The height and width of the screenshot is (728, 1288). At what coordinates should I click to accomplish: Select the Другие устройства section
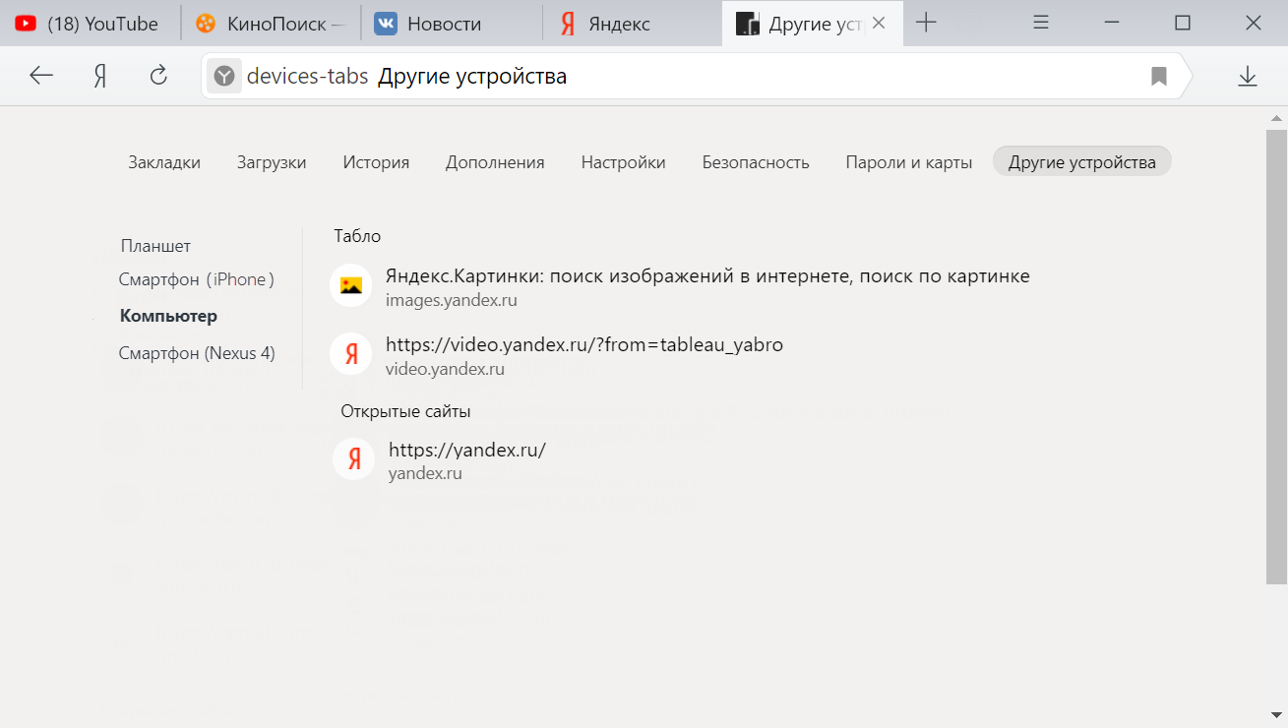click(1082, 161)
